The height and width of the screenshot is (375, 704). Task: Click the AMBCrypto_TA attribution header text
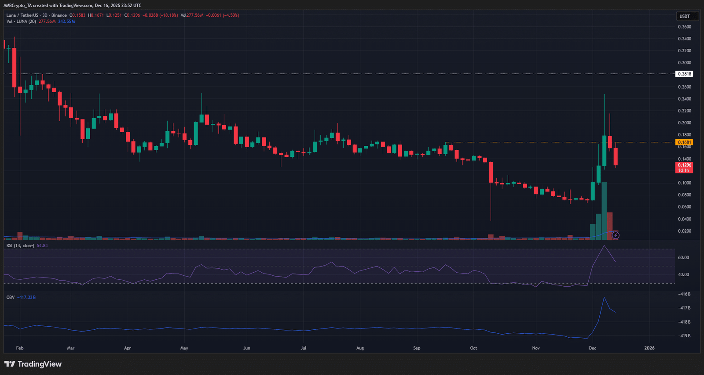(x=73, y=5)
